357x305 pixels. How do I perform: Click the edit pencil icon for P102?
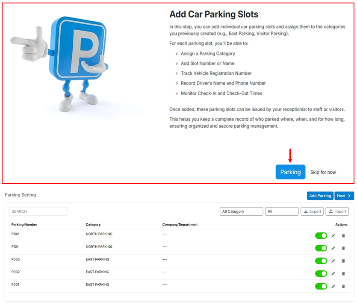pos(333,236)
